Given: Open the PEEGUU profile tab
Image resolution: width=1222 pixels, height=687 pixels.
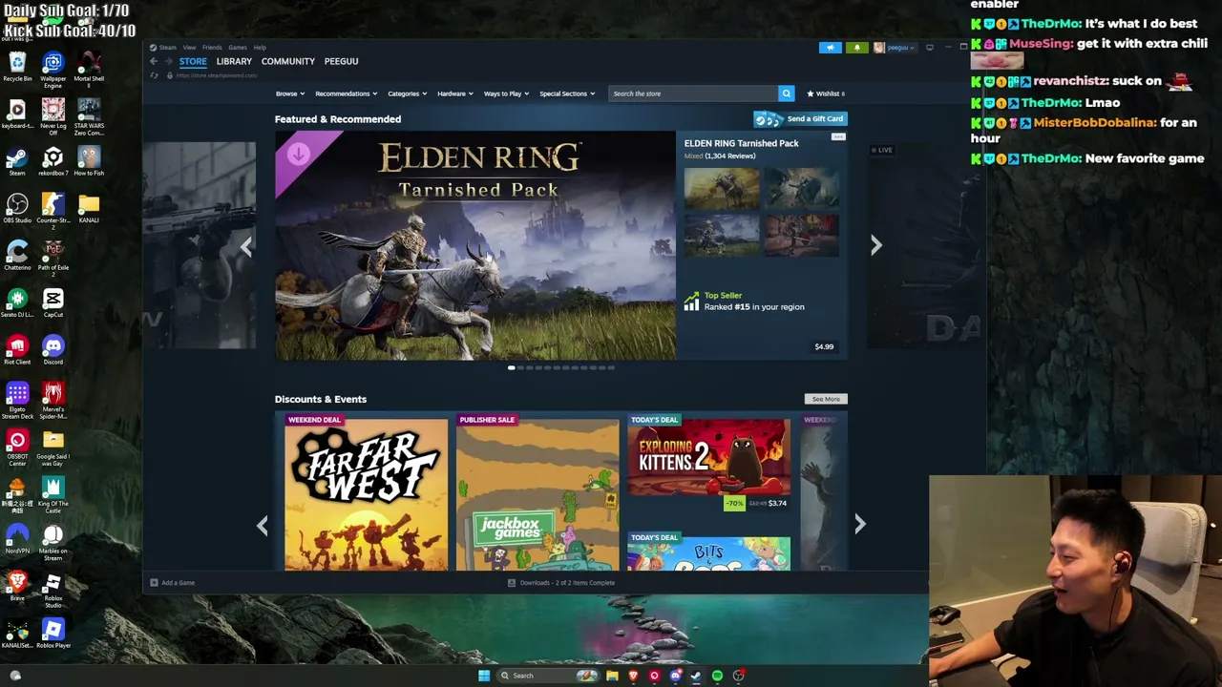Looking at the screenshot, I should coord(341,61).
